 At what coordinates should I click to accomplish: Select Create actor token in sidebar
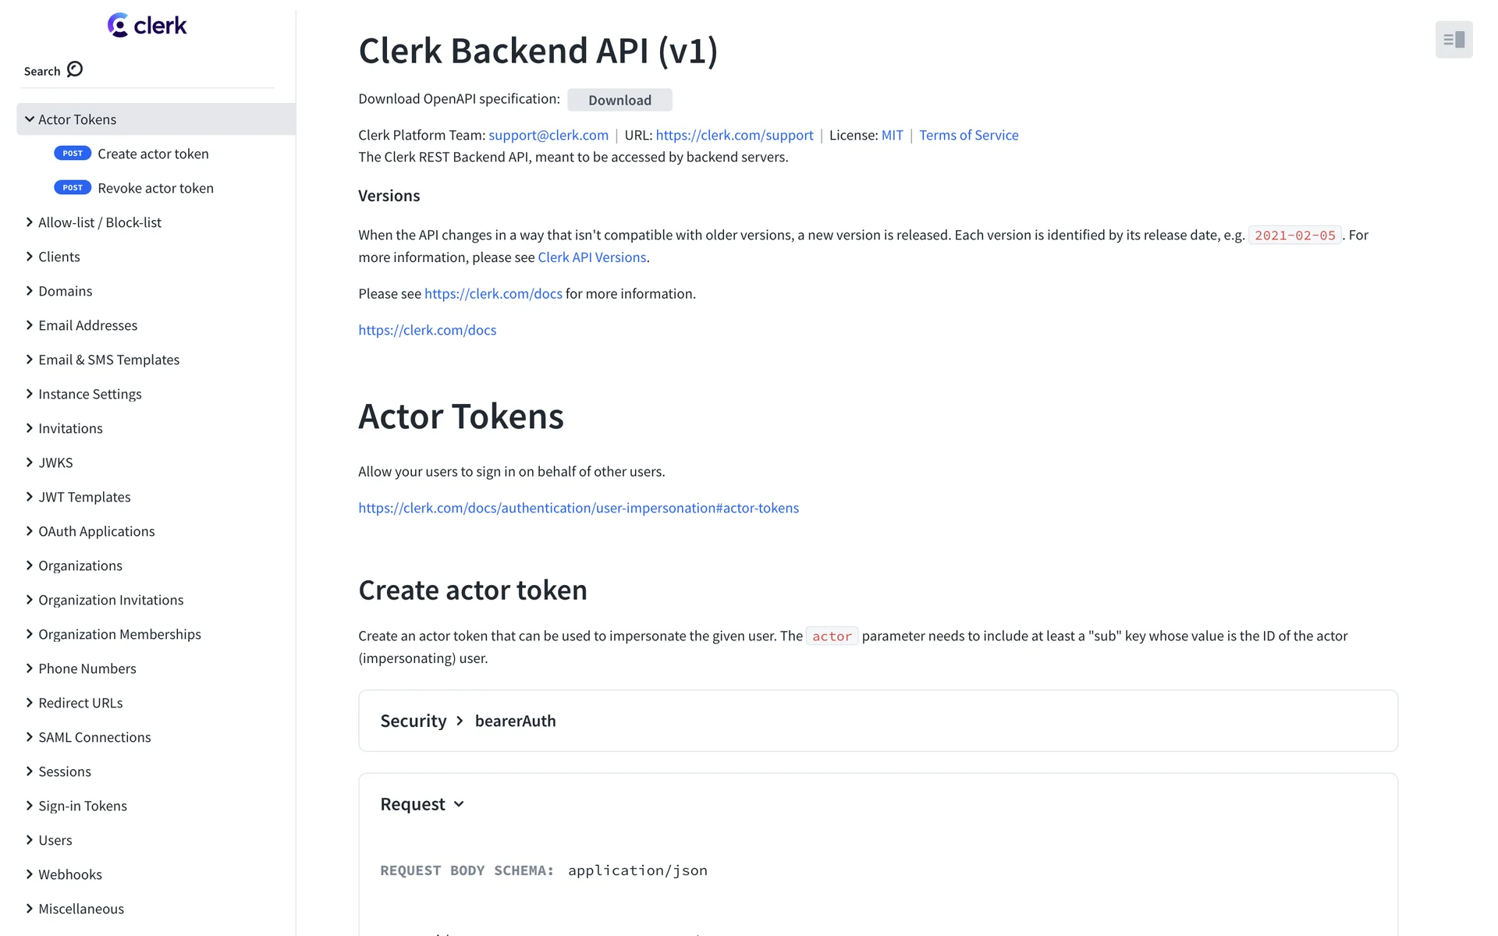click(153, 154)
